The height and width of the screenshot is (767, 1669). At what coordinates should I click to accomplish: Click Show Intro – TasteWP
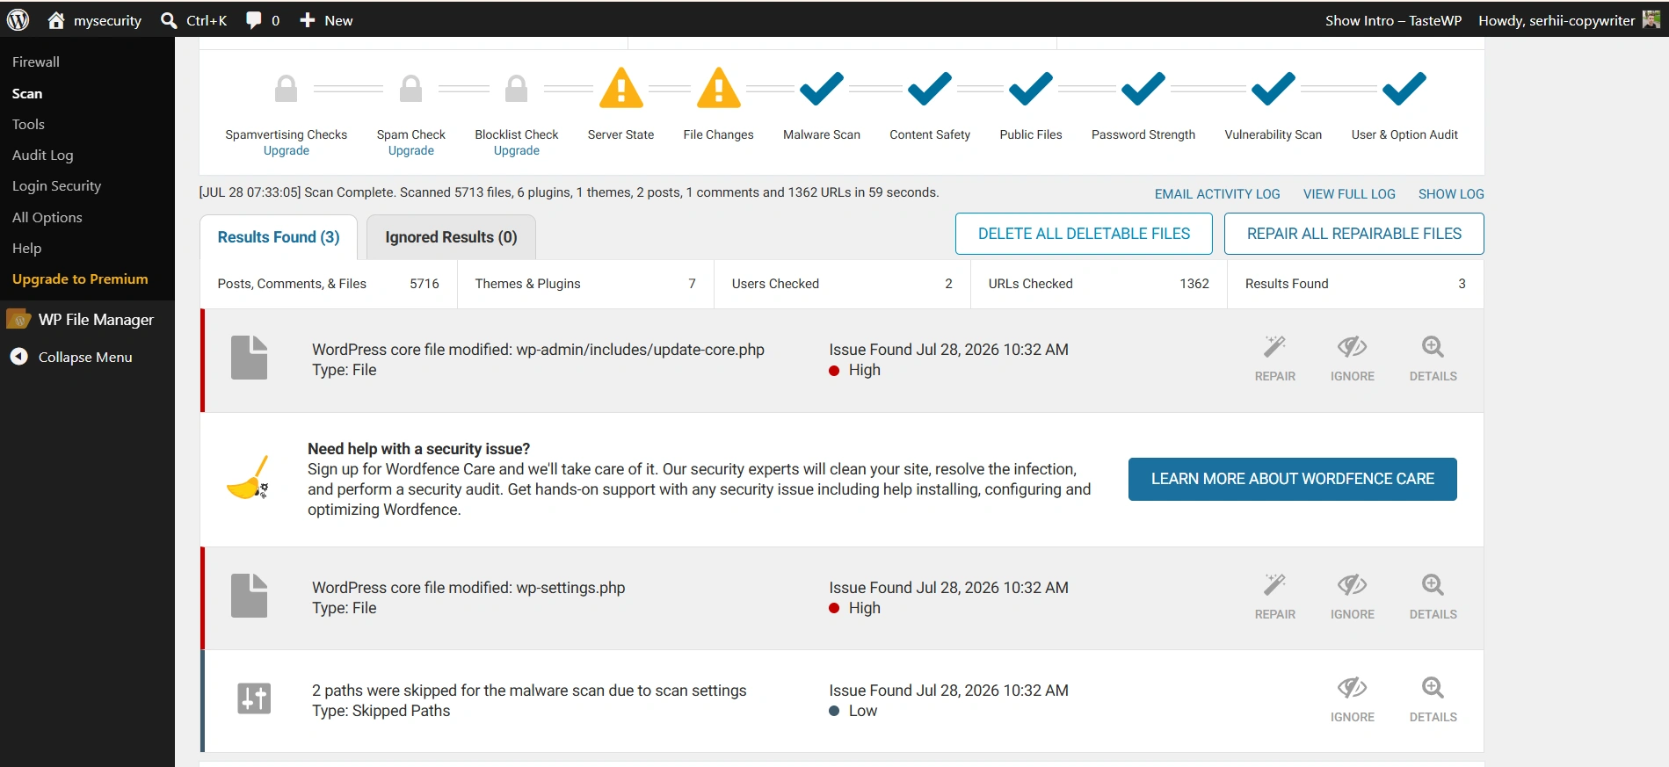click(x=1394, y=20)
